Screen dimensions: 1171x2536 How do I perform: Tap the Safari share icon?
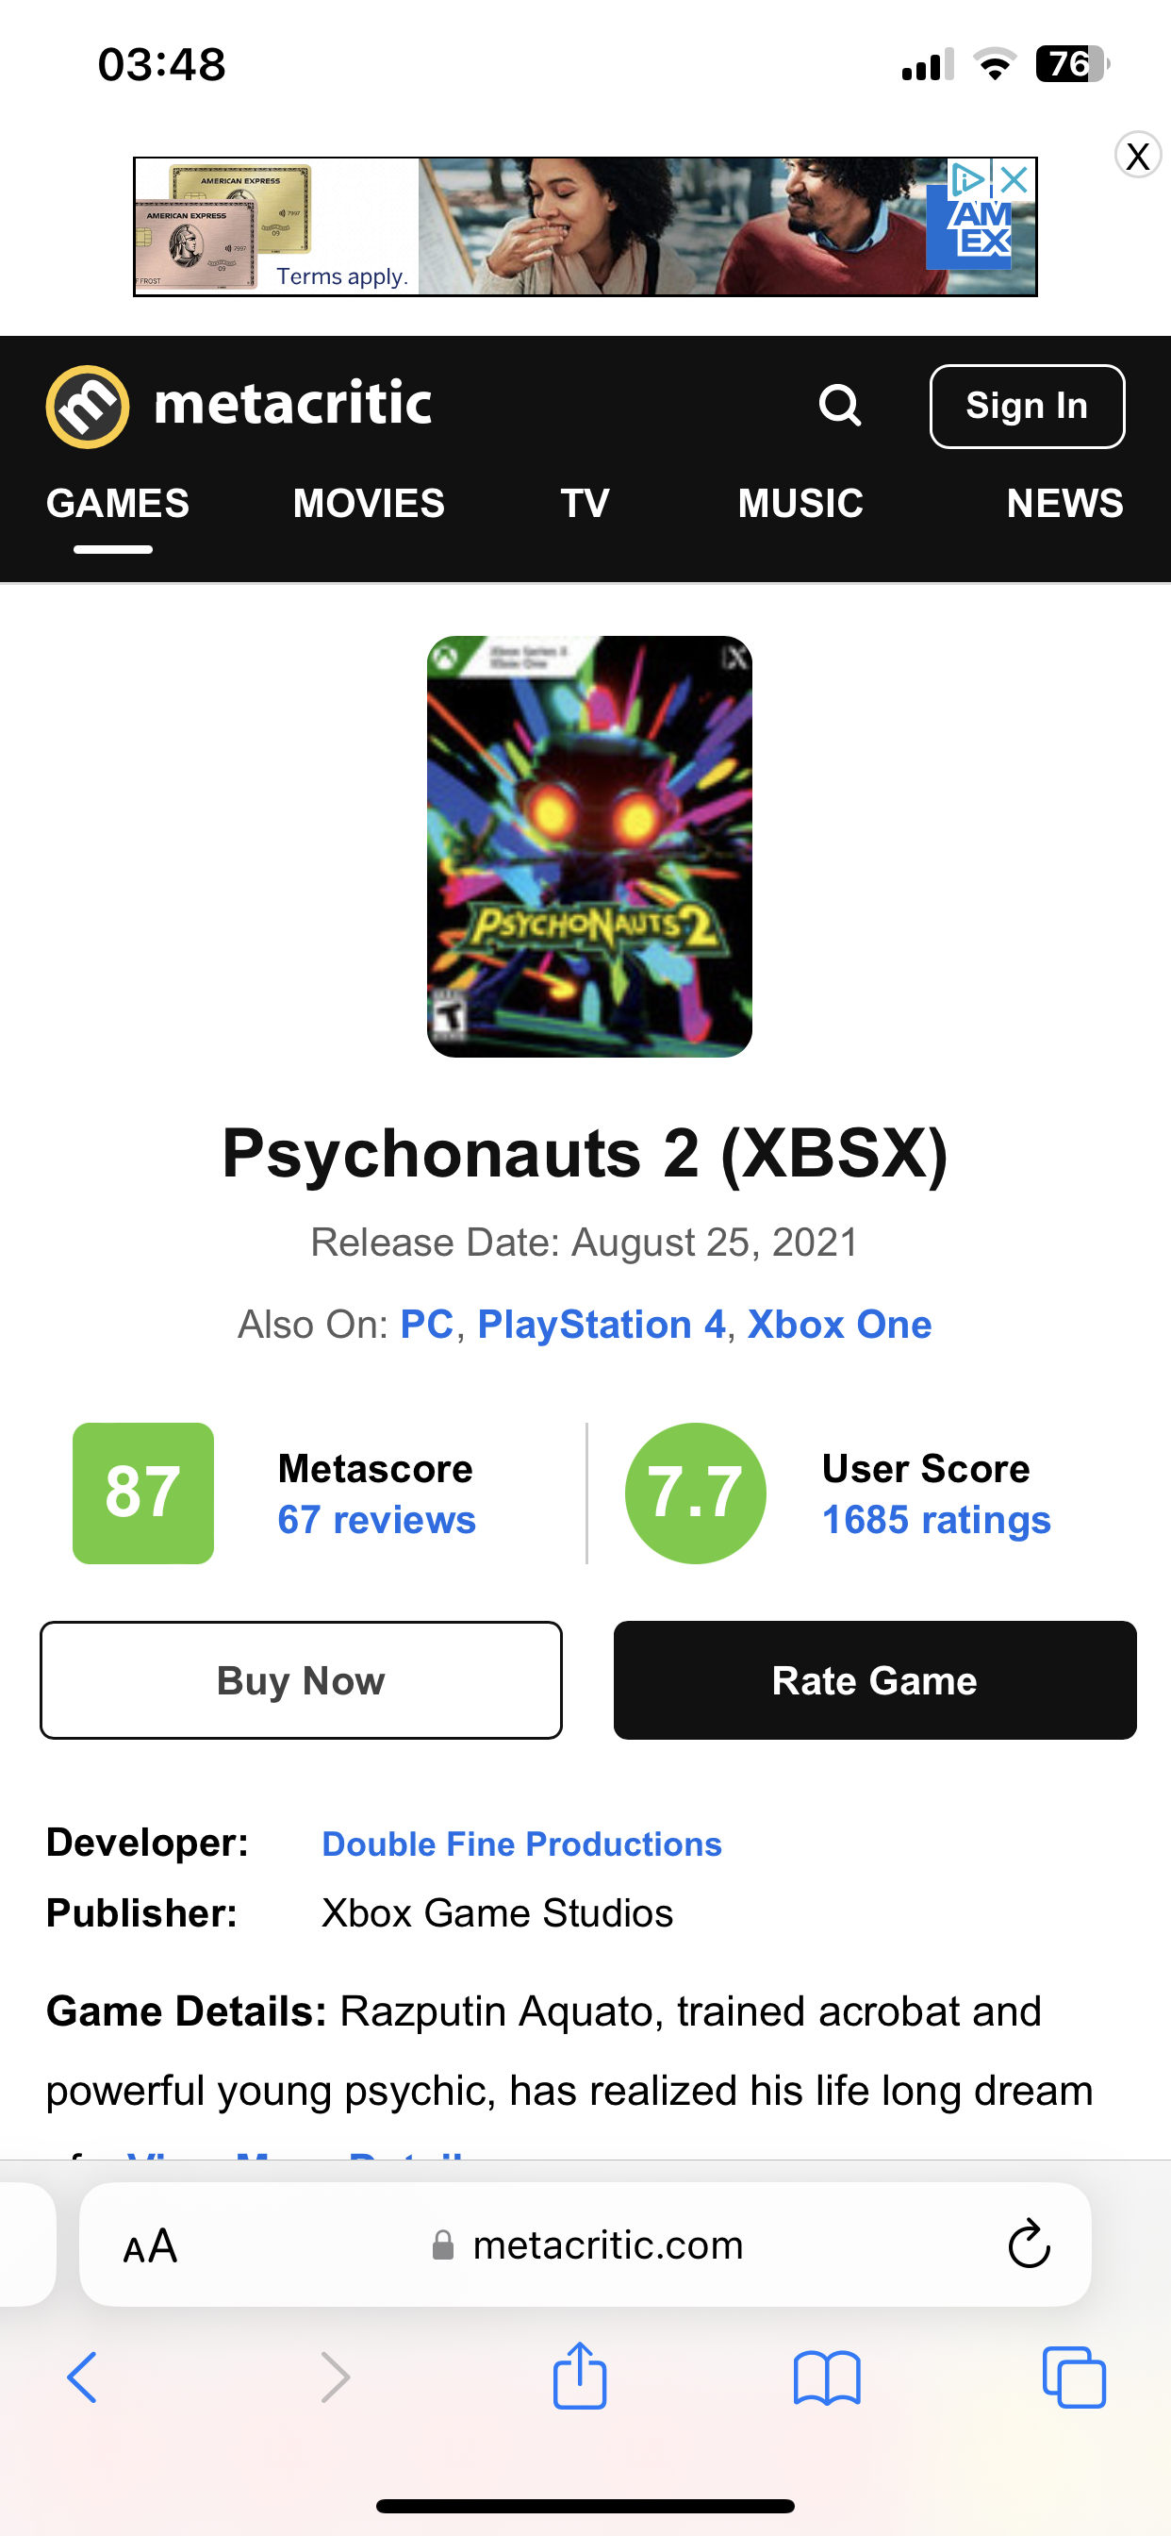click(580, 2377)
